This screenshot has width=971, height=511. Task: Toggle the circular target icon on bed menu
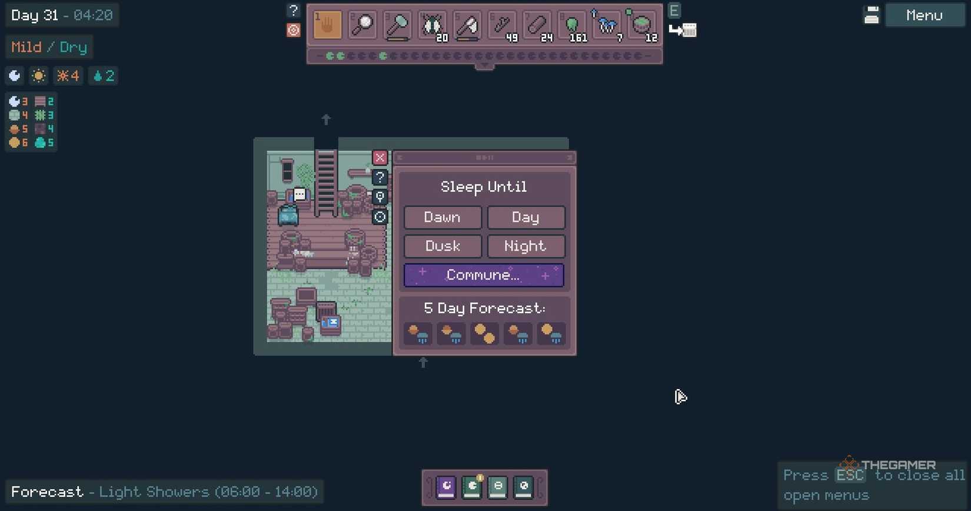380,217
